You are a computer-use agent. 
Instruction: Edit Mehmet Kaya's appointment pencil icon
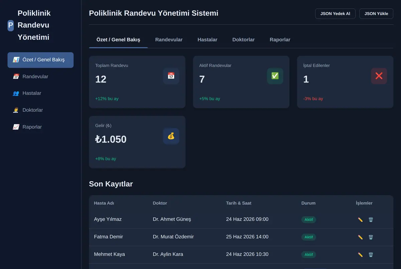point(360,255)
